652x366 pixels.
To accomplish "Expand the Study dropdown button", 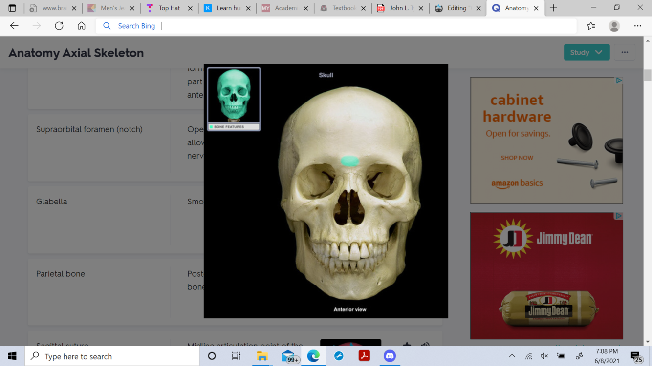I will [587, 52].
